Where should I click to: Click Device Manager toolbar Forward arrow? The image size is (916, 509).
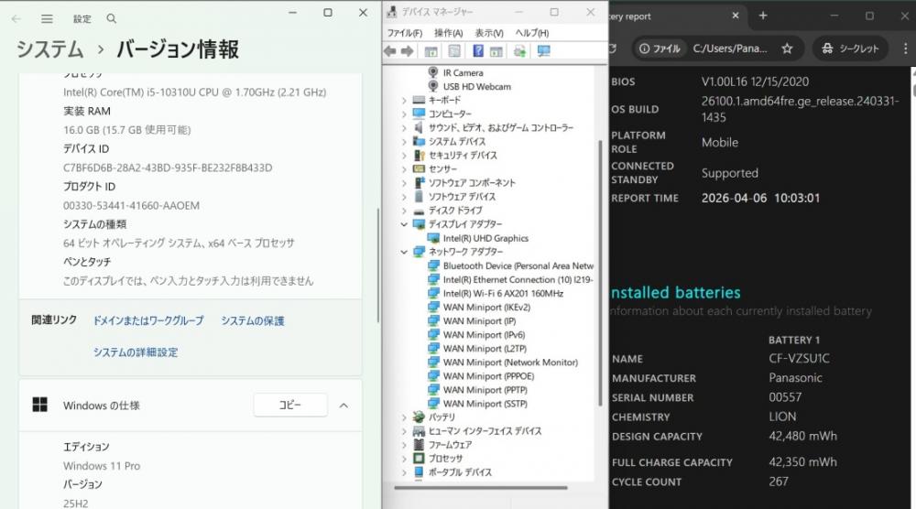[x=408, y=51]
